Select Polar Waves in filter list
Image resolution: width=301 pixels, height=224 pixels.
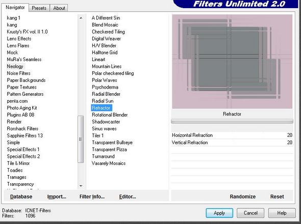[x=104, y=80]
